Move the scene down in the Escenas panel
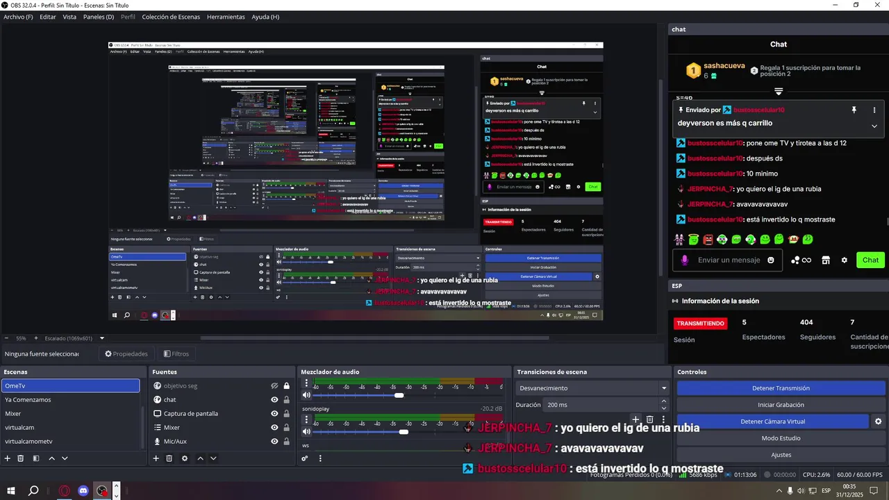889x500 pixels. (65, 458)
